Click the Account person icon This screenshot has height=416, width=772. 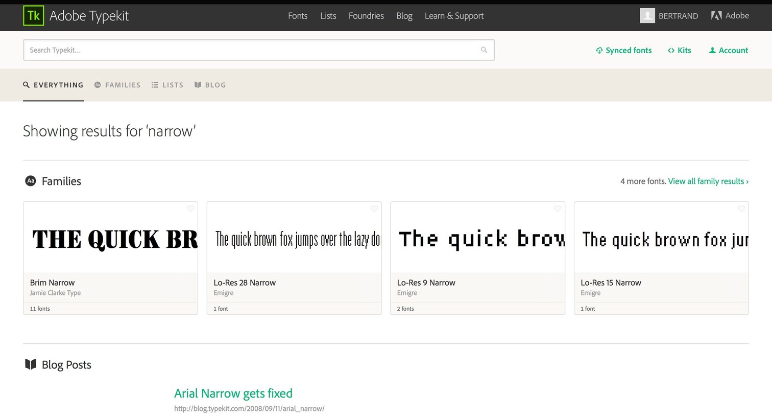pyautogui.click(x=712, y=50)
